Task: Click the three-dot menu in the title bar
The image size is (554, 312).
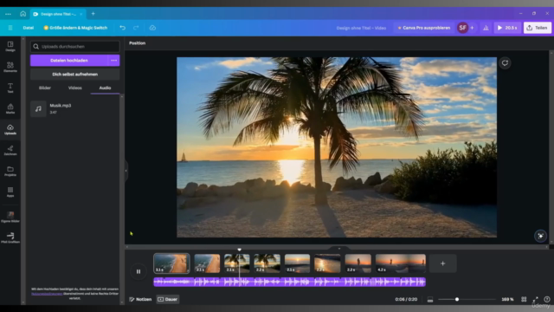Action: coord(8,14)
